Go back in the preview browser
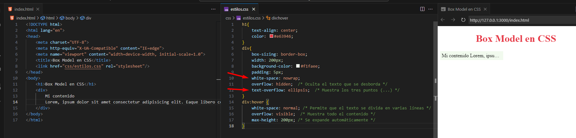Viewport: 576px width, 138px height. 443,20
